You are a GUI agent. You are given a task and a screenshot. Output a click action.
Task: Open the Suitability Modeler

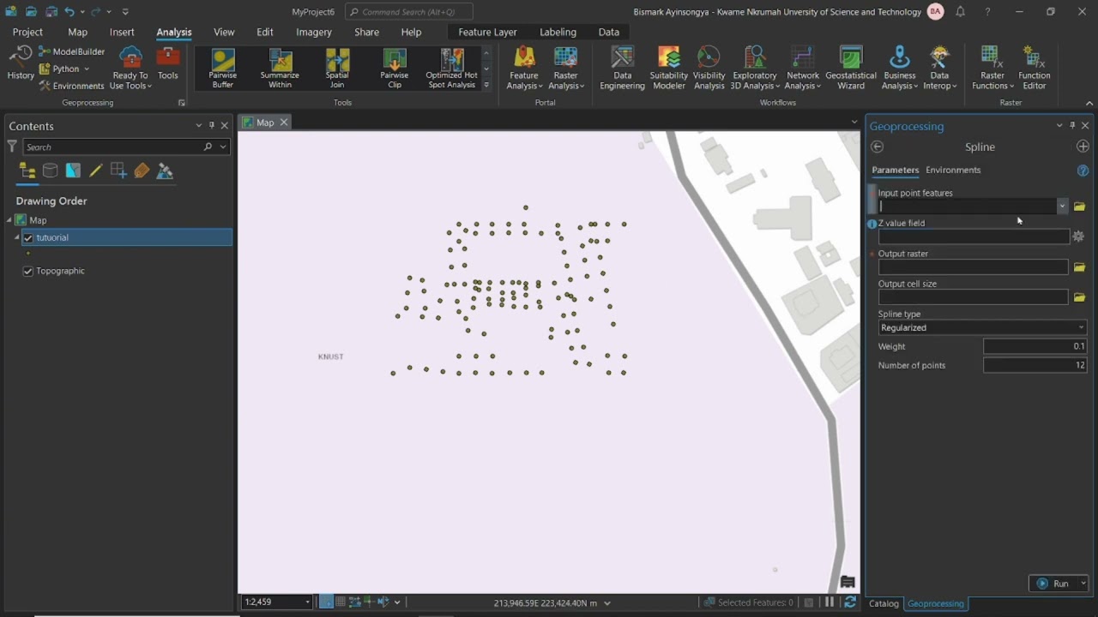668,69
